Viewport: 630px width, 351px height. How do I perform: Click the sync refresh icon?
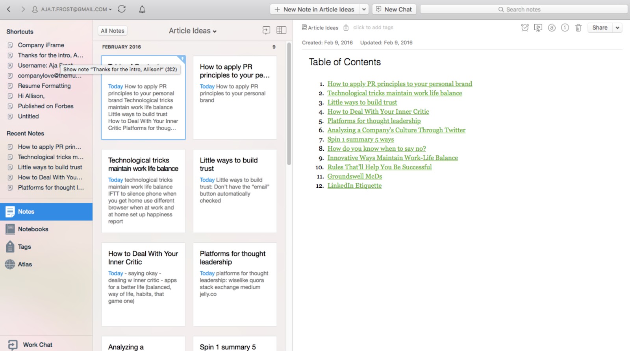(x=122, y=9)
